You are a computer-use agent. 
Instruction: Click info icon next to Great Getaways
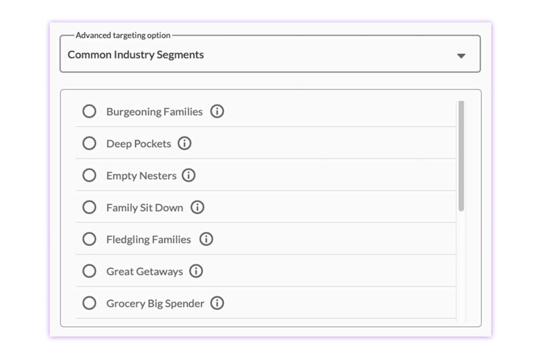coord(196,271)
